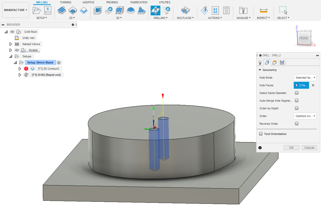Open the Multi-Axis Swarf toolpath icon
This screenshot has height=212, width=321.
(x=185, y=10)
